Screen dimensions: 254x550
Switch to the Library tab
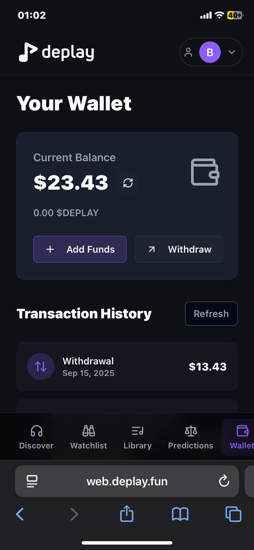point(137,438)
